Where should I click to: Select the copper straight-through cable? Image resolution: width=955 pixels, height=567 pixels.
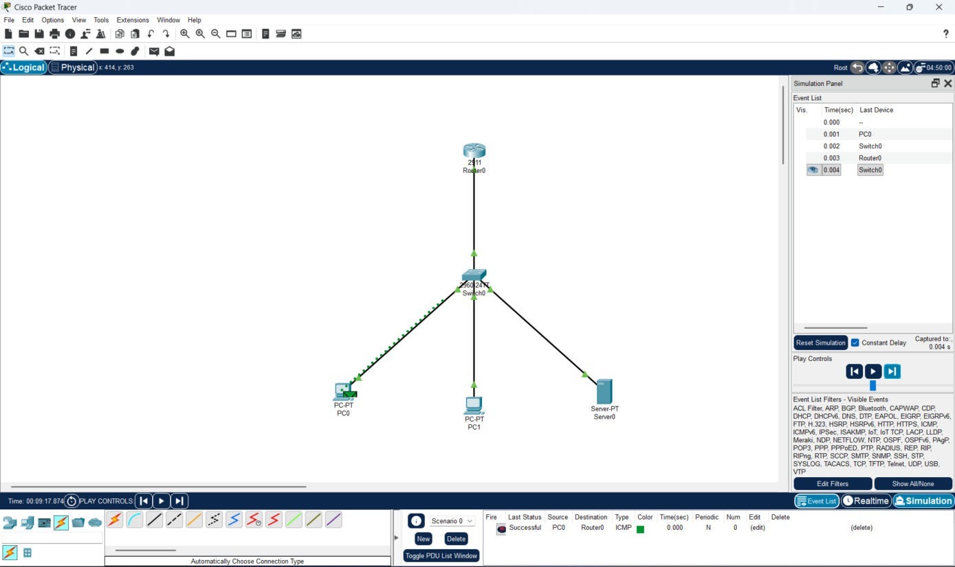pos(155,520)
